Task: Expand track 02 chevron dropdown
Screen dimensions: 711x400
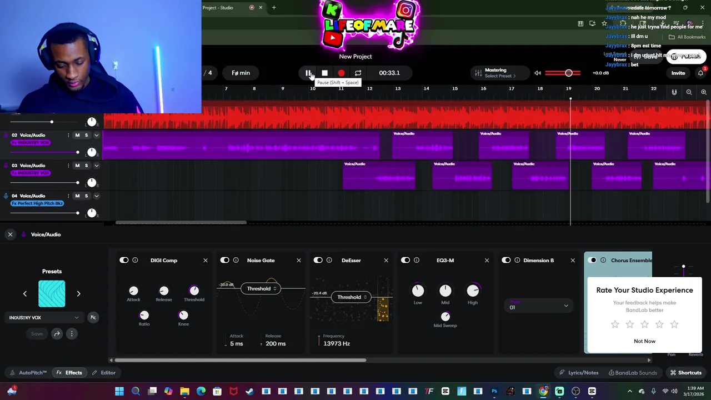Action: pos(96,135)
